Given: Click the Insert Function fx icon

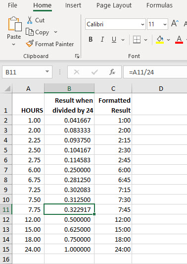Looking at the screenshot, I should point(112,72).
